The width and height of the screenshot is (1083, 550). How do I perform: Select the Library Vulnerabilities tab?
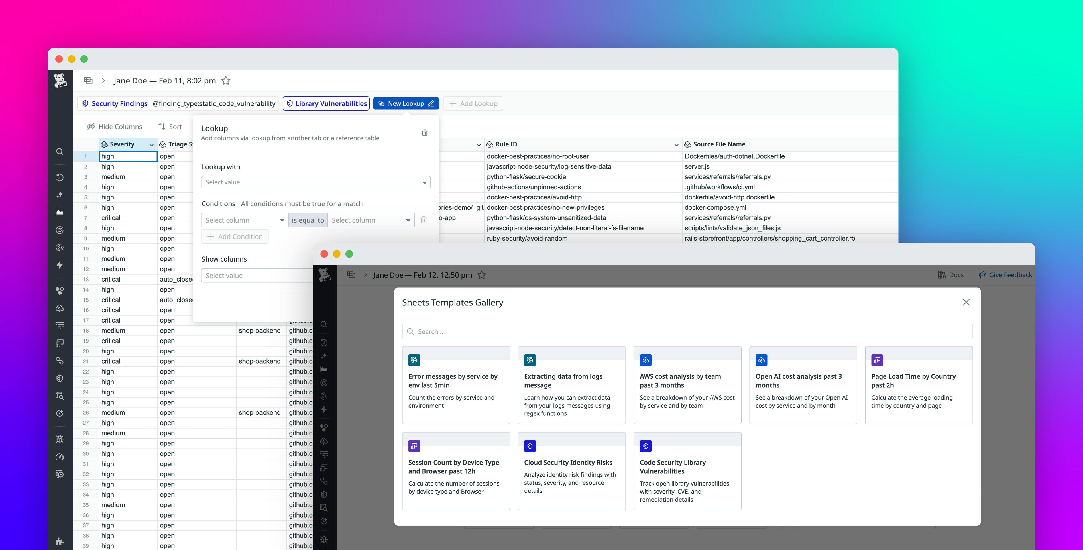[x=326, y=103]
